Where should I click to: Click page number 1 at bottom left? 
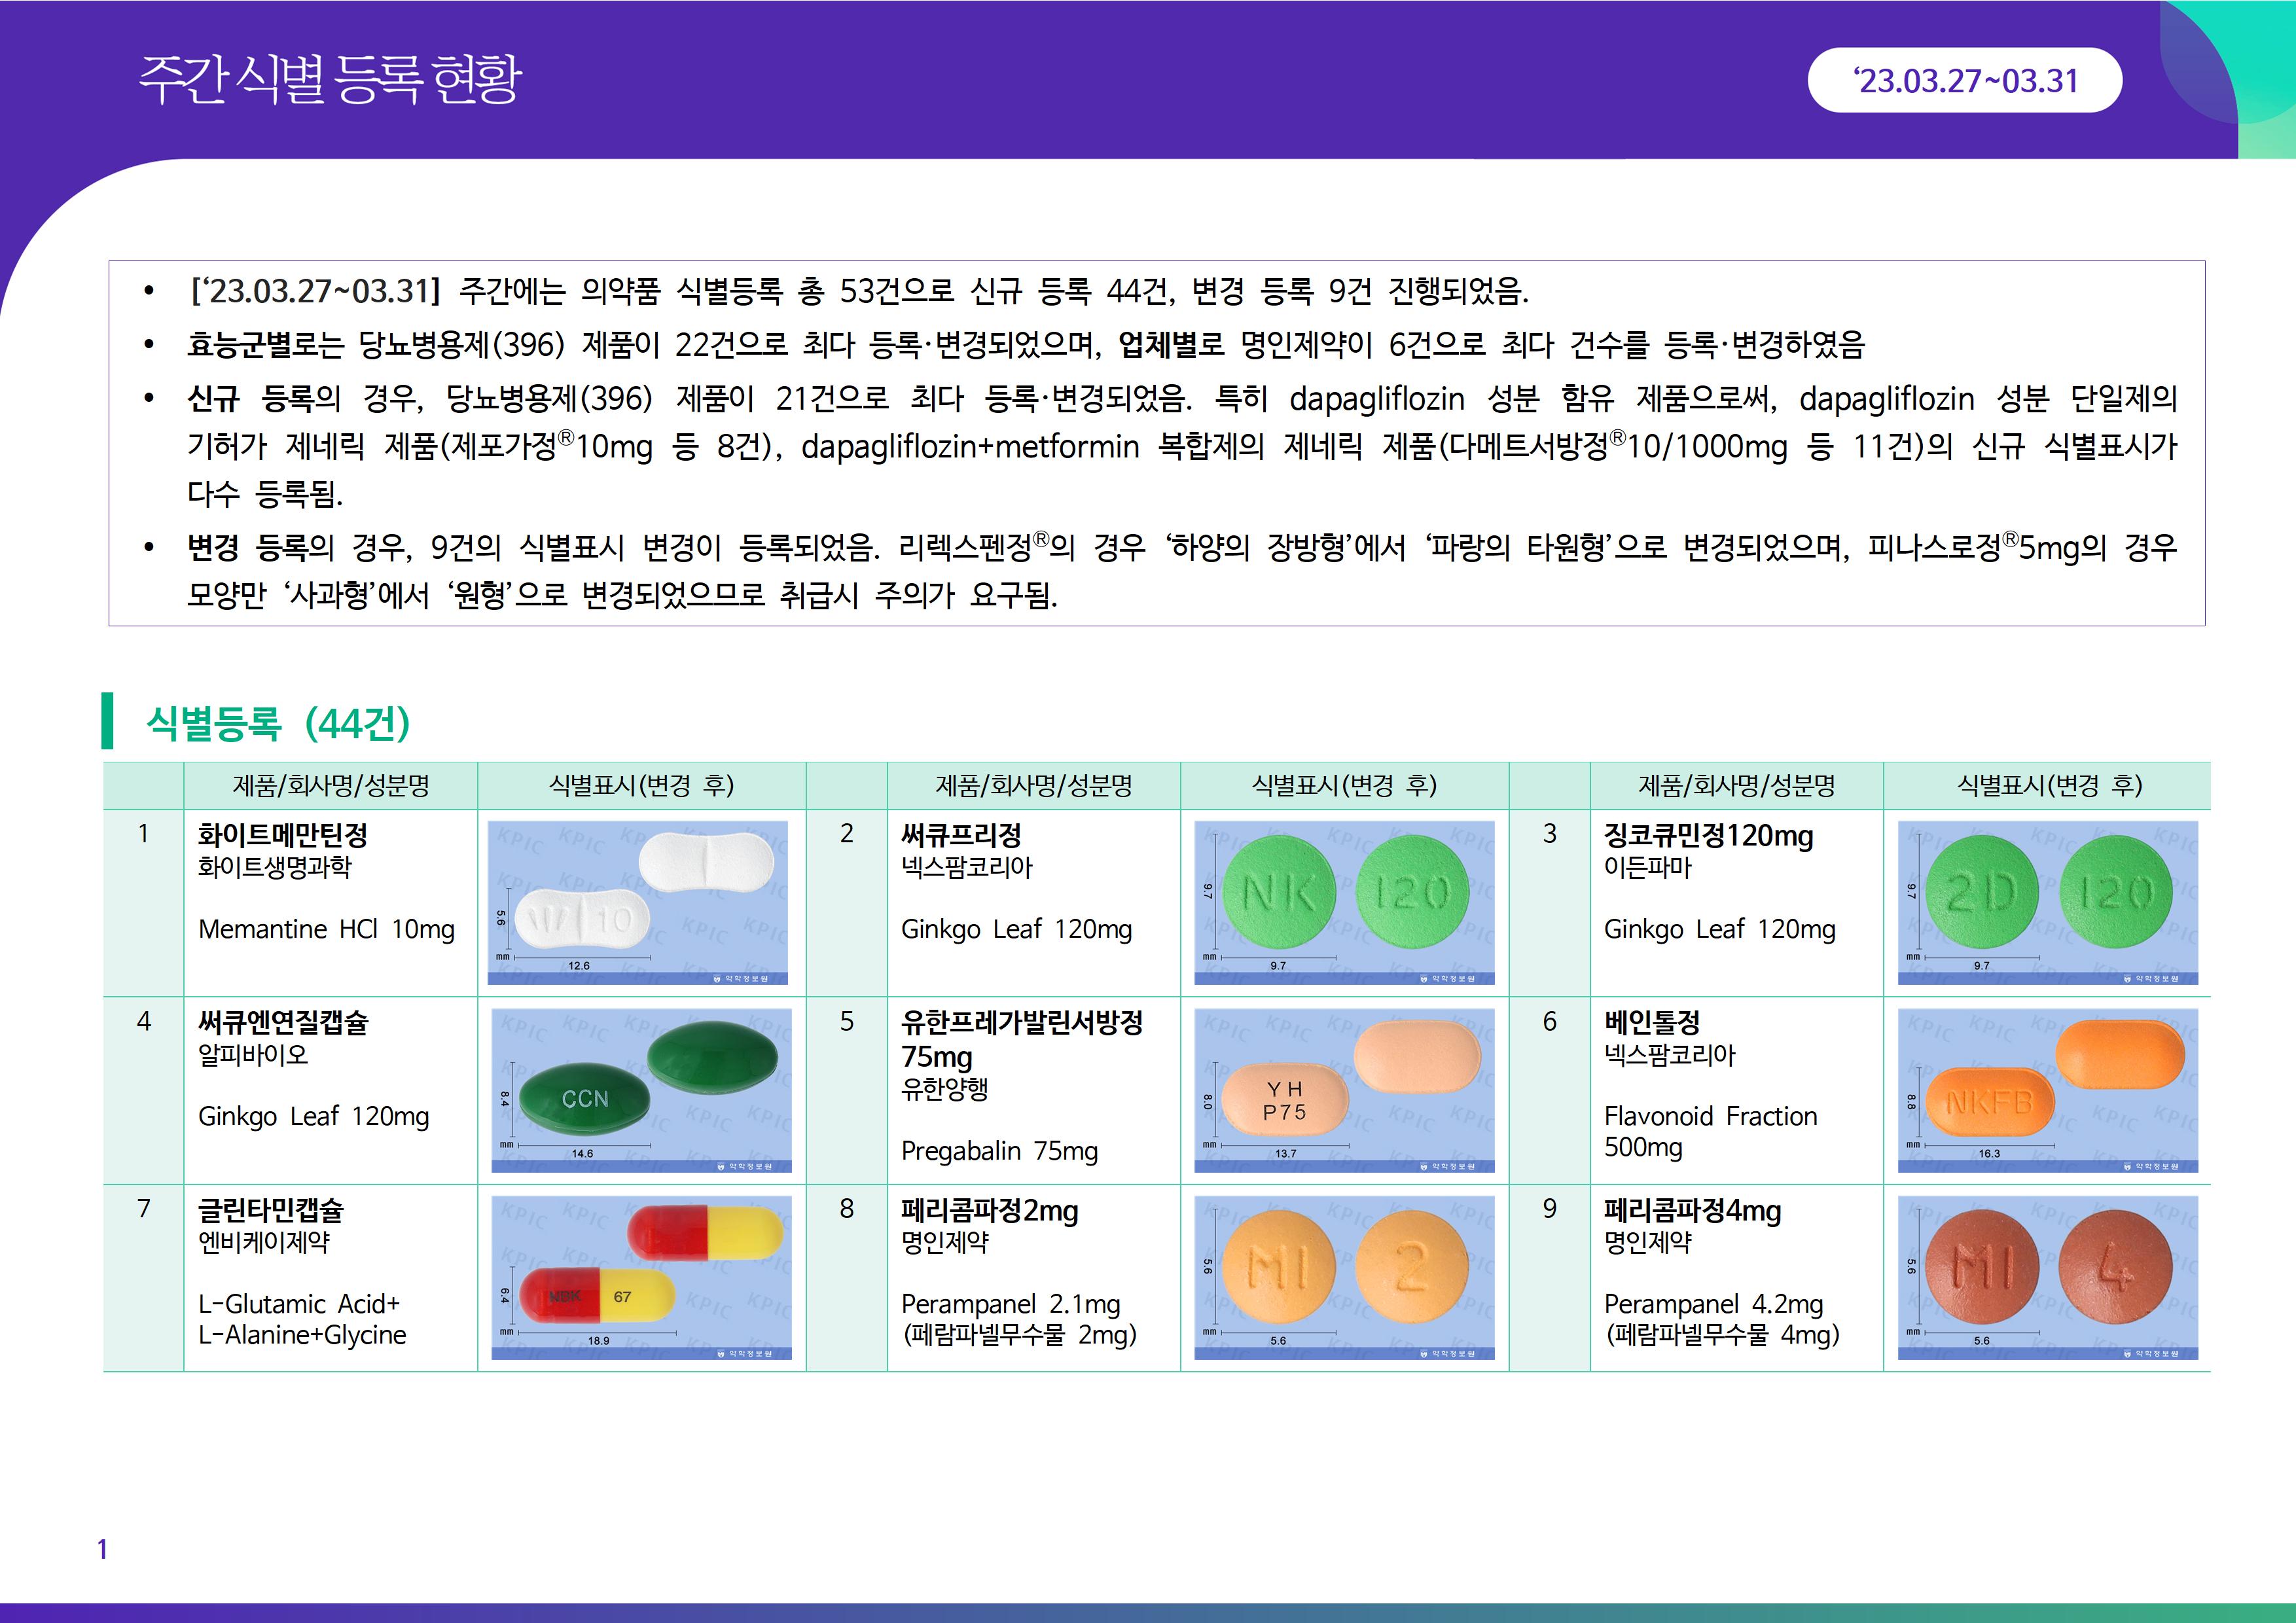tap(102, 1549)
